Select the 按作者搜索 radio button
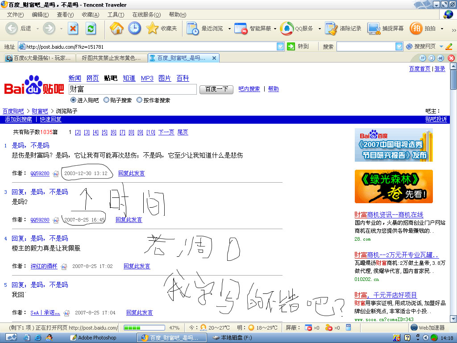 (x=139, y=100)
